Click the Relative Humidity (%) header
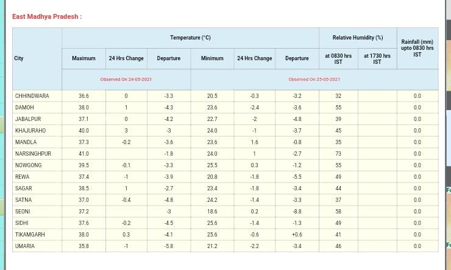This screenshot has width=451, height=270. [358, 38]
